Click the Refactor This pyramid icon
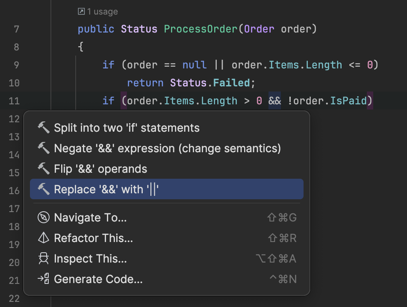The height and width of the screenshot is (307, 407). [x=44, y=238]
